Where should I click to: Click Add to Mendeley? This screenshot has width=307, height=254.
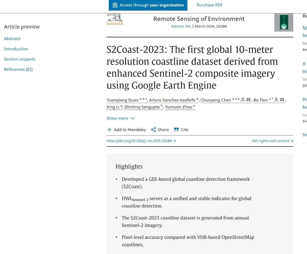click(x=130, y=130)
